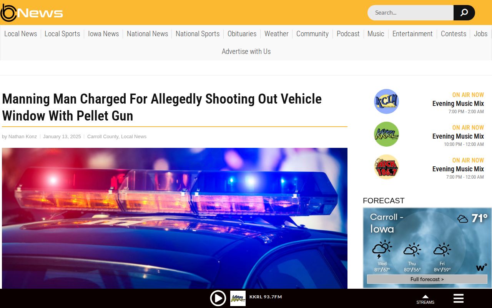Click Evening Music Mix for KCIM
The image size is (492, 308).
tap(458, 104)
